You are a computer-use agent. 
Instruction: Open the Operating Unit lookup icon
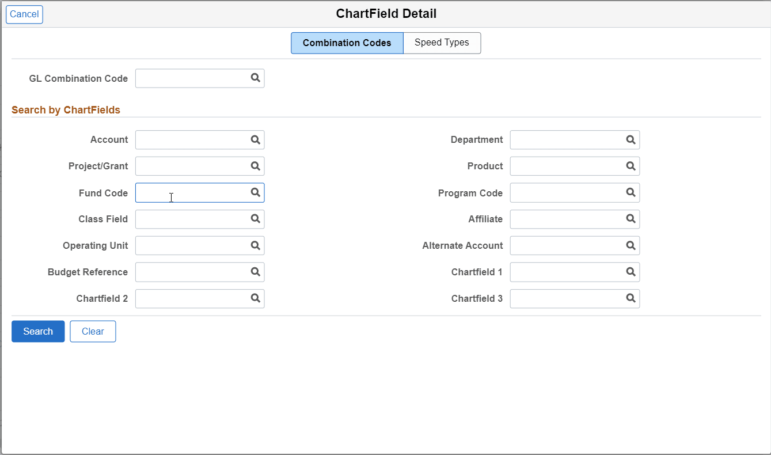click(x=256, y=245)
